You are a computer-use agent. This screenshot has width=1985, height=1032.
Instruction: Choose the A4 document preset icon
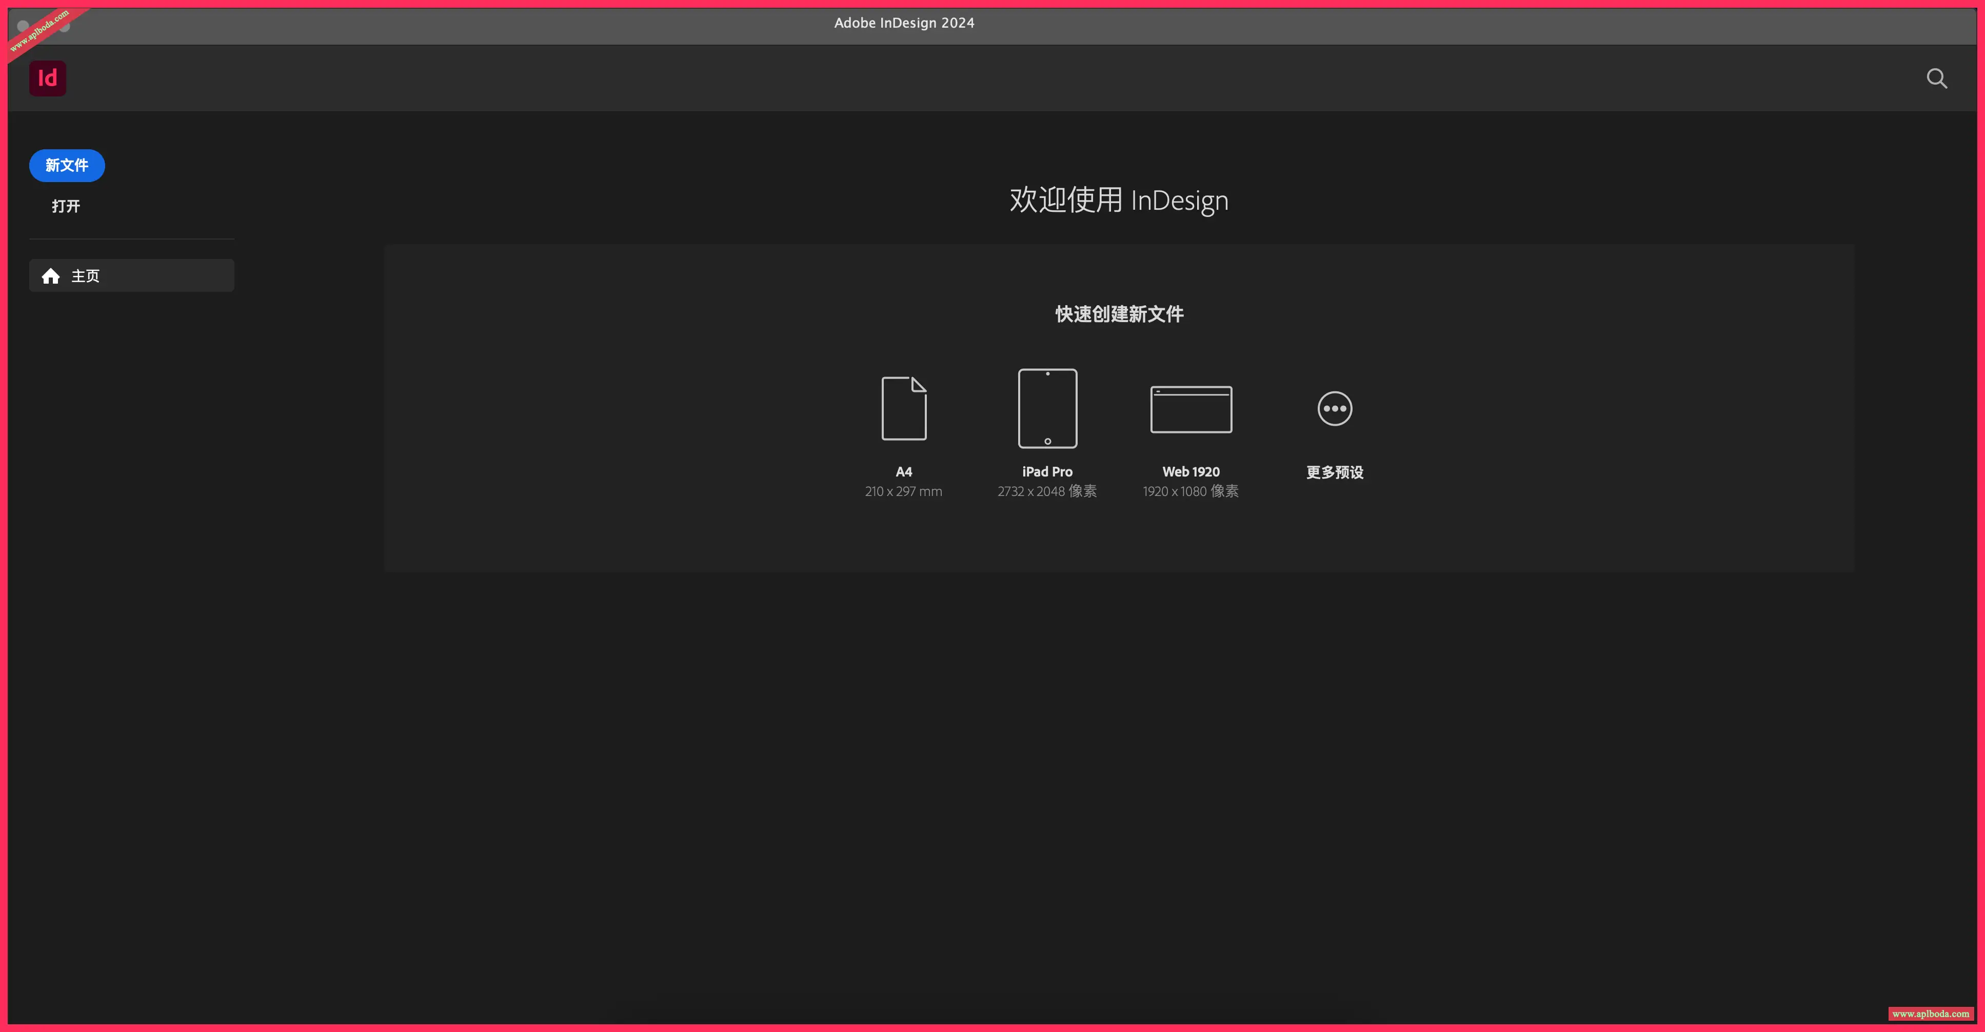pyautogui.click(x=904, y=408)
